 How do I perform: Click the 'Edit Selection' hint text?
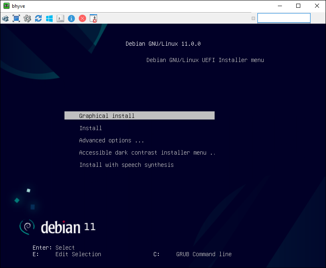[78, 254]
